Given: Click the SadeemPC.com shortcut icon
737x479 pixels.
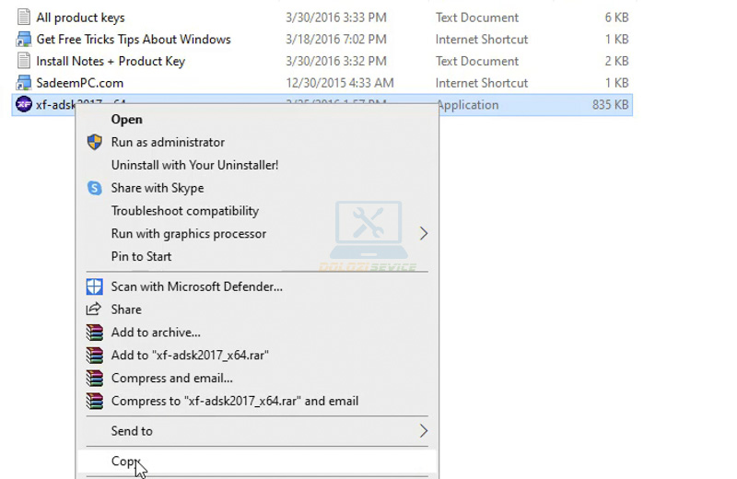Looking at the screenshot, I should click(x=24, y=83).
